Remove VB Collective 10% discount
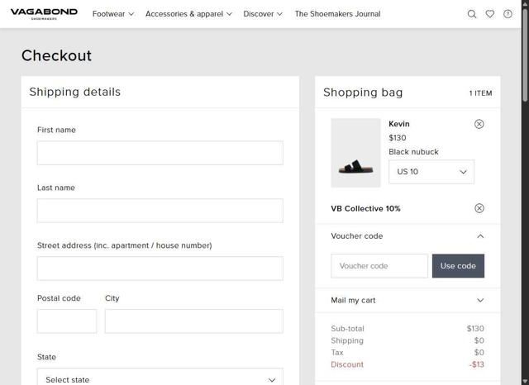529x385 pixels. tap(479, 208)
